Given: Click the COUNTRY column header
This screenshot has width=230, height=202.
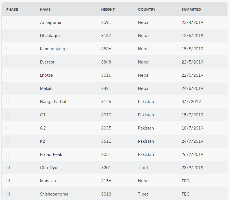Looking at the screenshot, I should 147,10.
